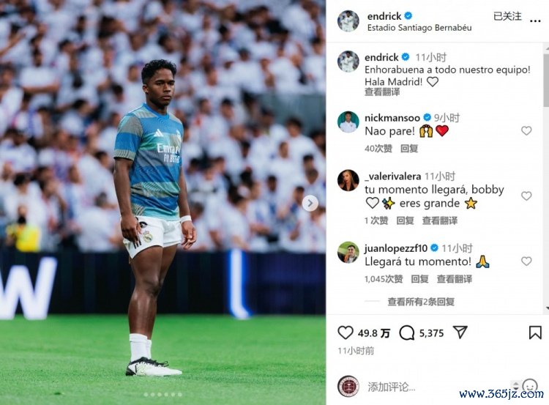
Task: Show translation of _valerivalera's comment
Action: (440, 220)
